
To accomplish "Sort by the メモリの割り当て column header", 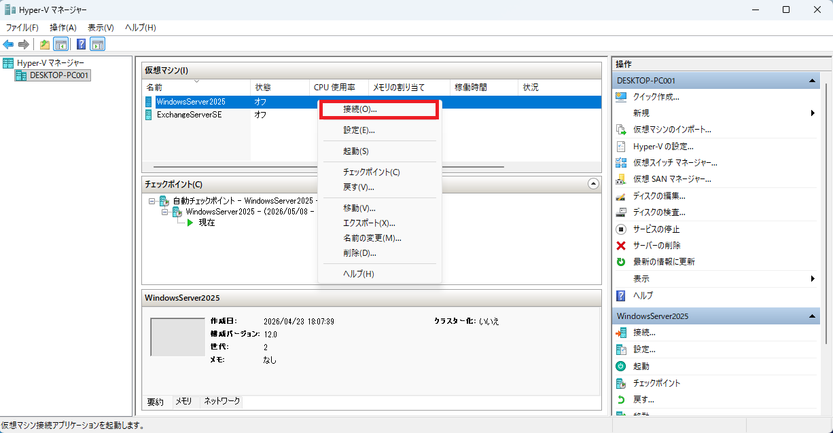I will [409, 88].
